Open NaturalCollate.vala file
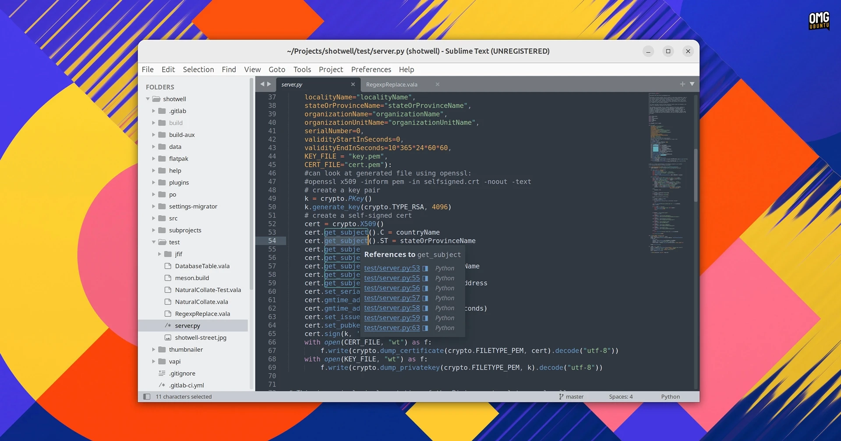This screenshot has width=841, height=441. [x=201, y=302]
